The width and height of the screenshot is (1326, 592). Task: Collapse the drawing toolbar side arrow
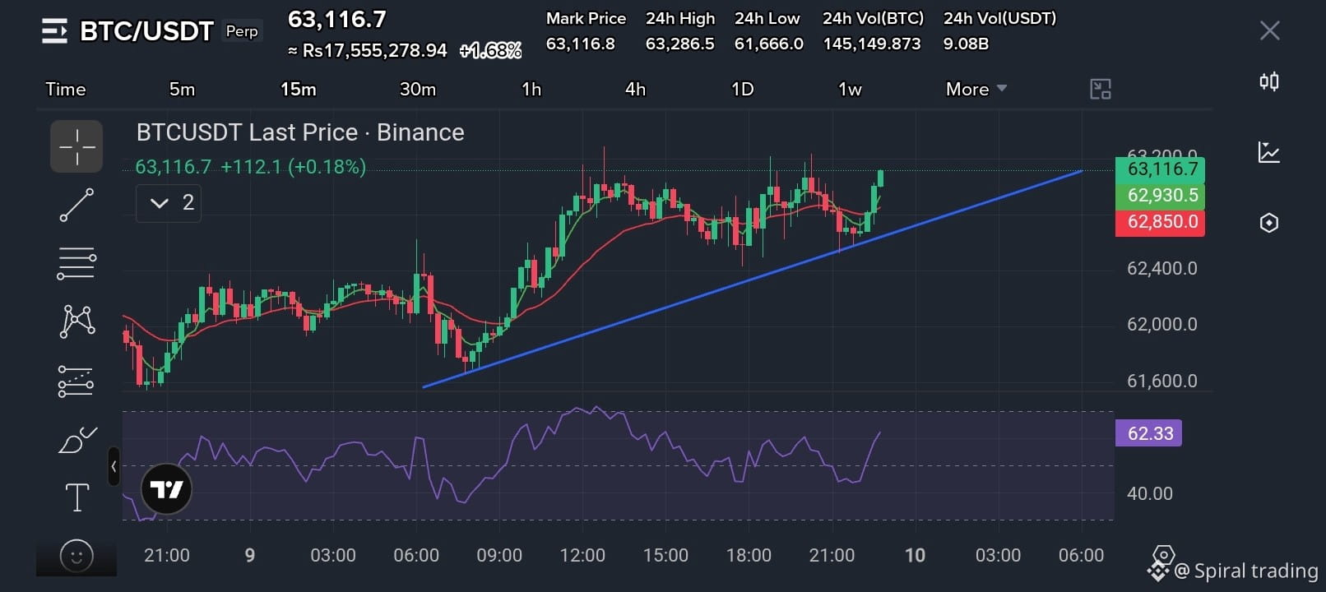[114, 466]
